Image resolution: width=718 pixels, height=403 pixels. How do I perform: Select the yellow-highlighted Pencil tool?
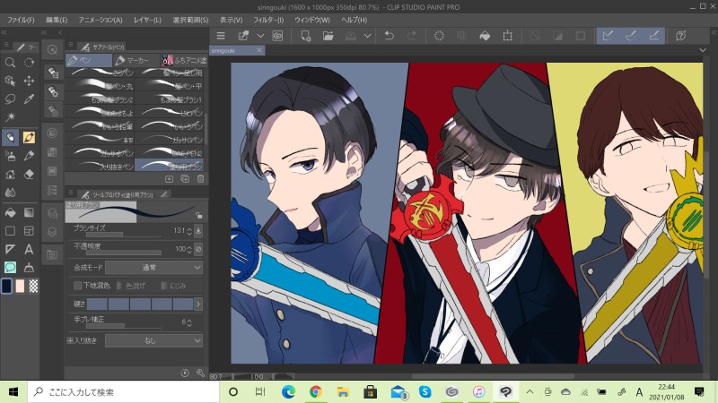click(29, 137)
